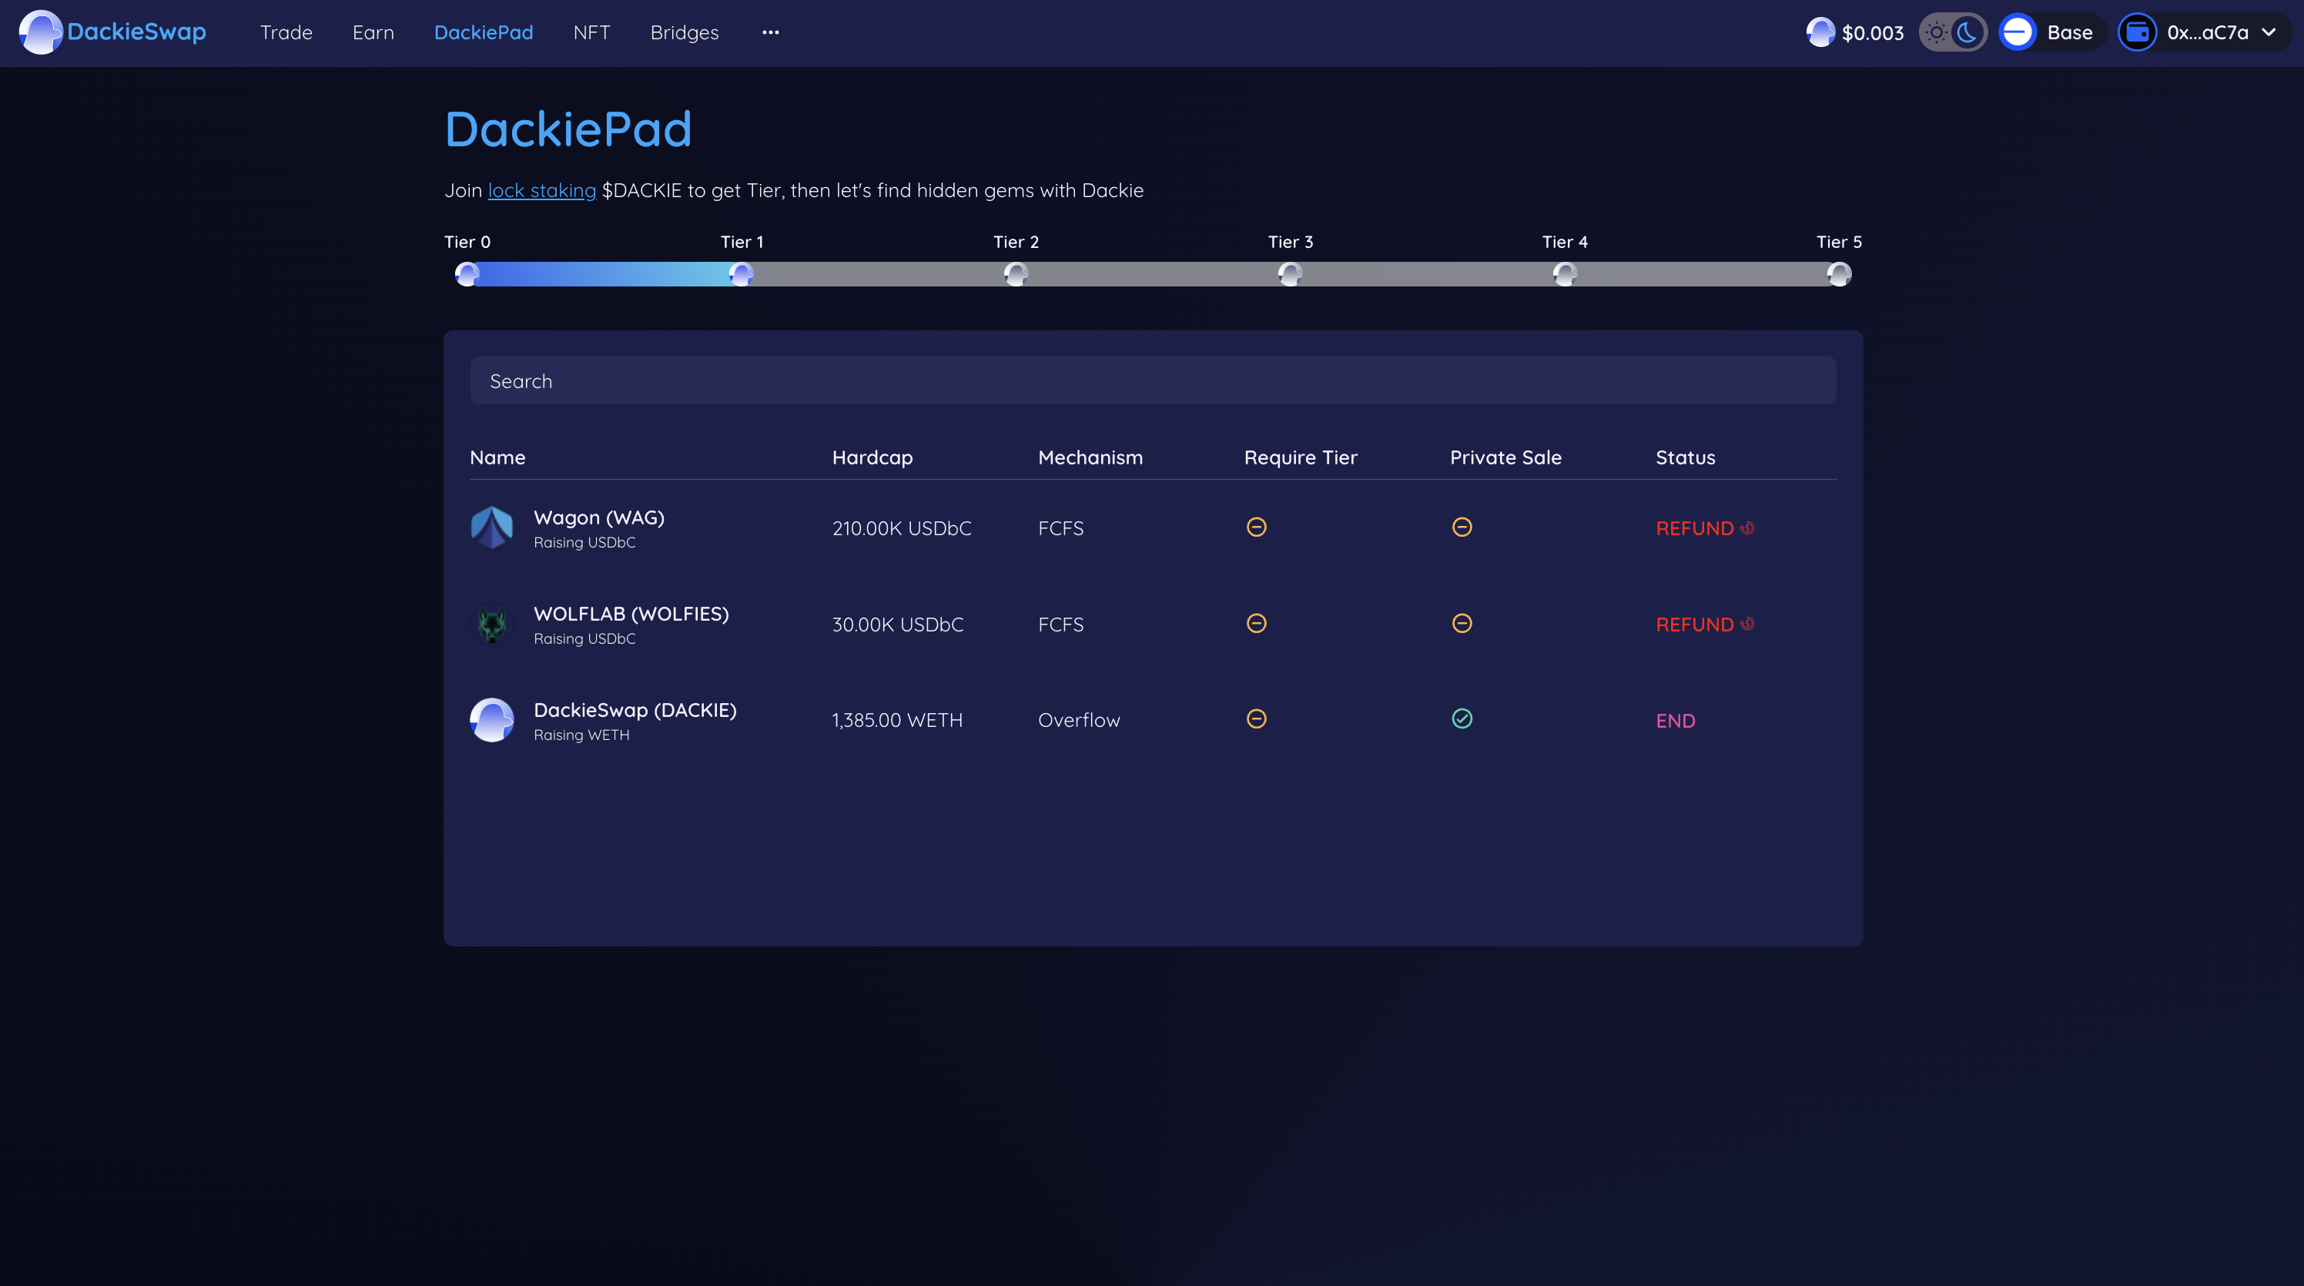Focus the Search input field

1153,381
